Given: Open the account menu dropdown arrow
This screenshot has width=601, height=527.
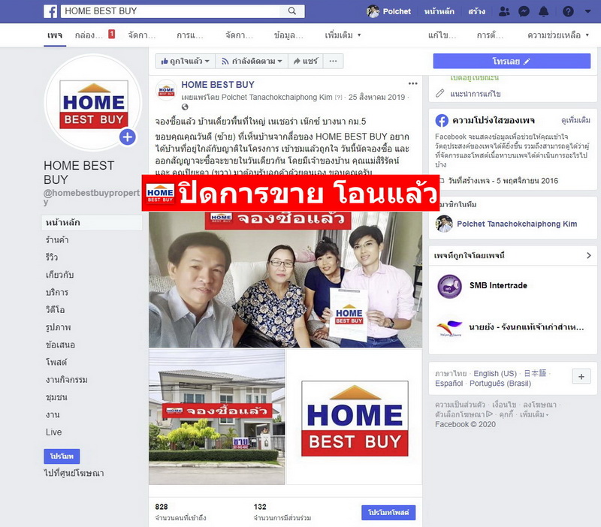Looking at the screenshot, I should pyautogui.click(x=587, y=11).
